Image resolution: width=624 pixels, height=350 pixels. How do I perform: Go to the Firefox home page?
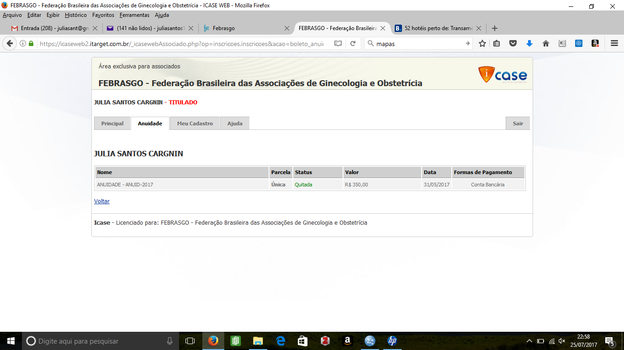[x=545, y=44]
